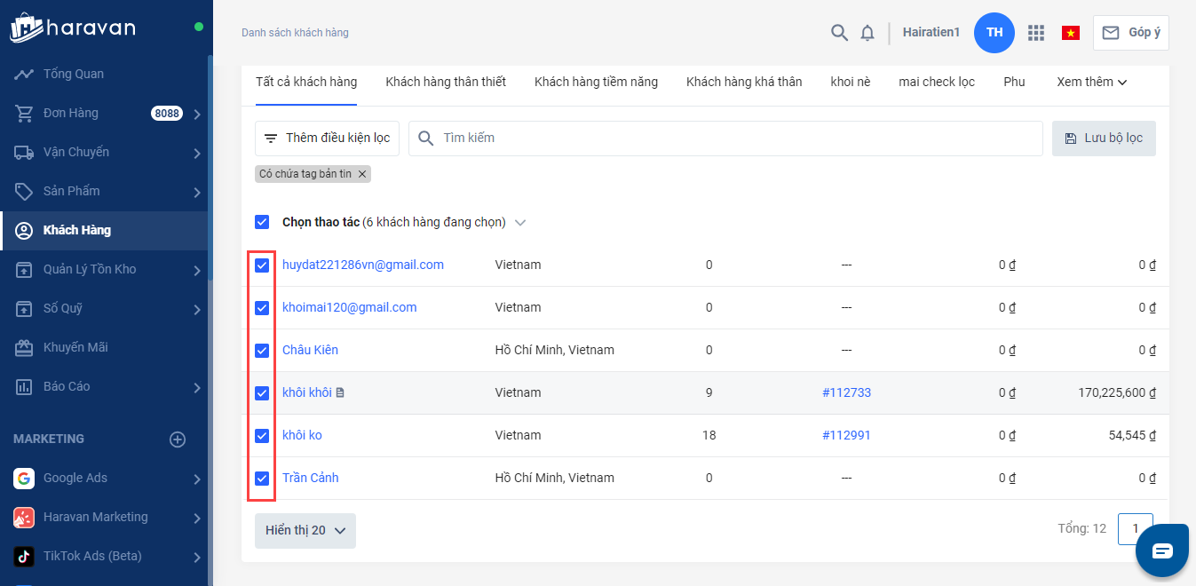Deselect the khôi ko customer checkbox
1196x586 pixels.
point(262,435)
